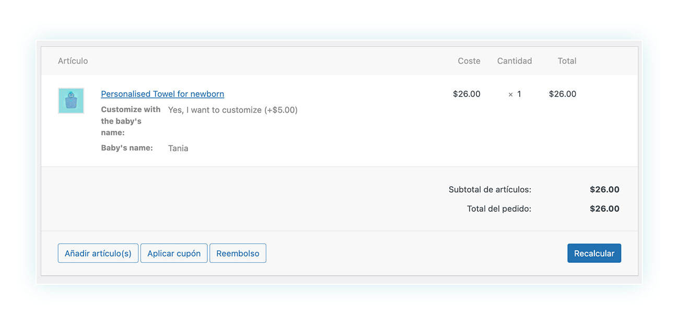Click the Baby's name value Tania
The image size is (679, 327).
pyautogui.click(x=178, y=148)
